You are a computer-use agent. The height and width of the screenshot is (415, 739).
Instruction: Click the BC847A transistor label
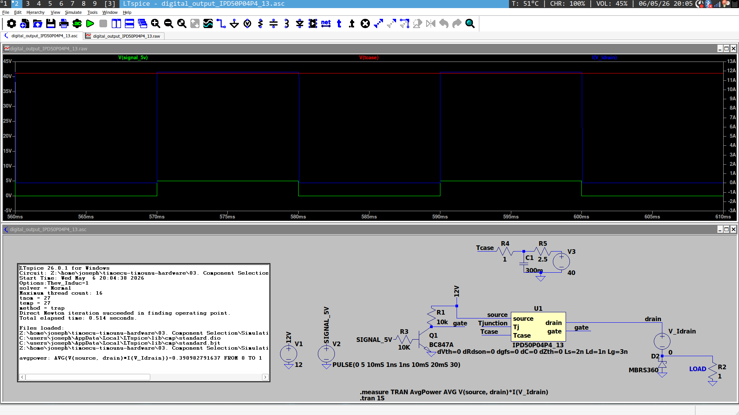point(441,345)
